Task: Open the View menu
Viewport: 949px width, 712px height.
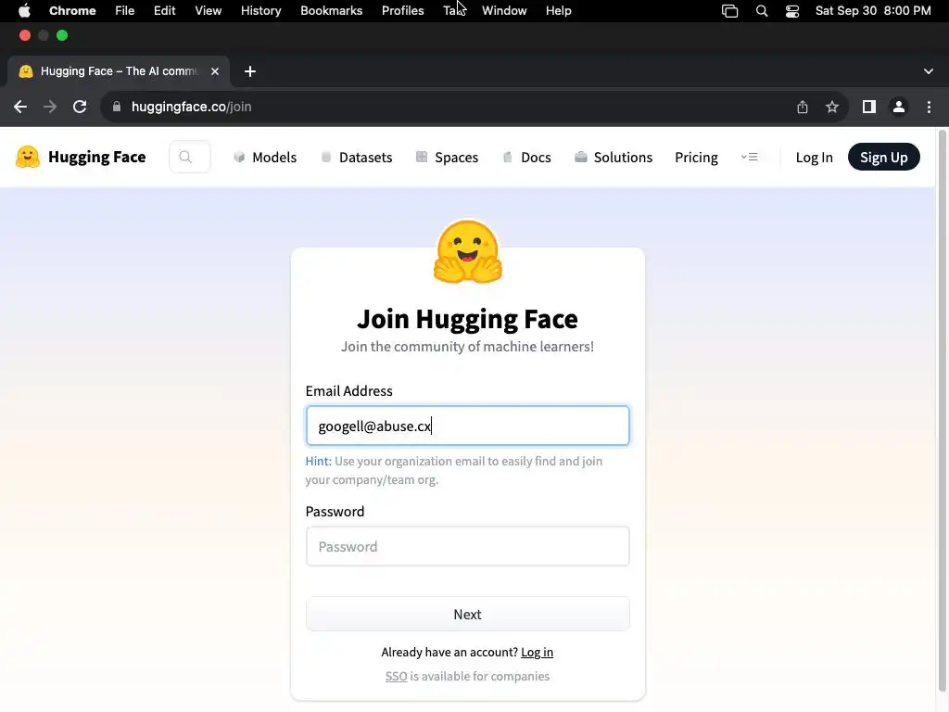Action: pos(209,11)
